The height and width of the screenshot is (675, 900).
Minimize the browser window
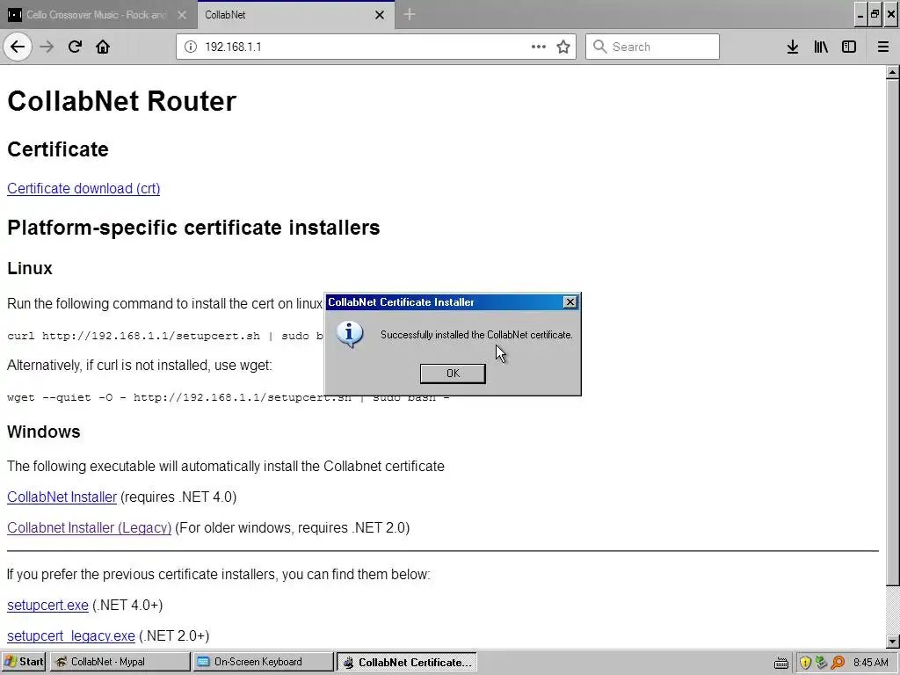(860, 14)
